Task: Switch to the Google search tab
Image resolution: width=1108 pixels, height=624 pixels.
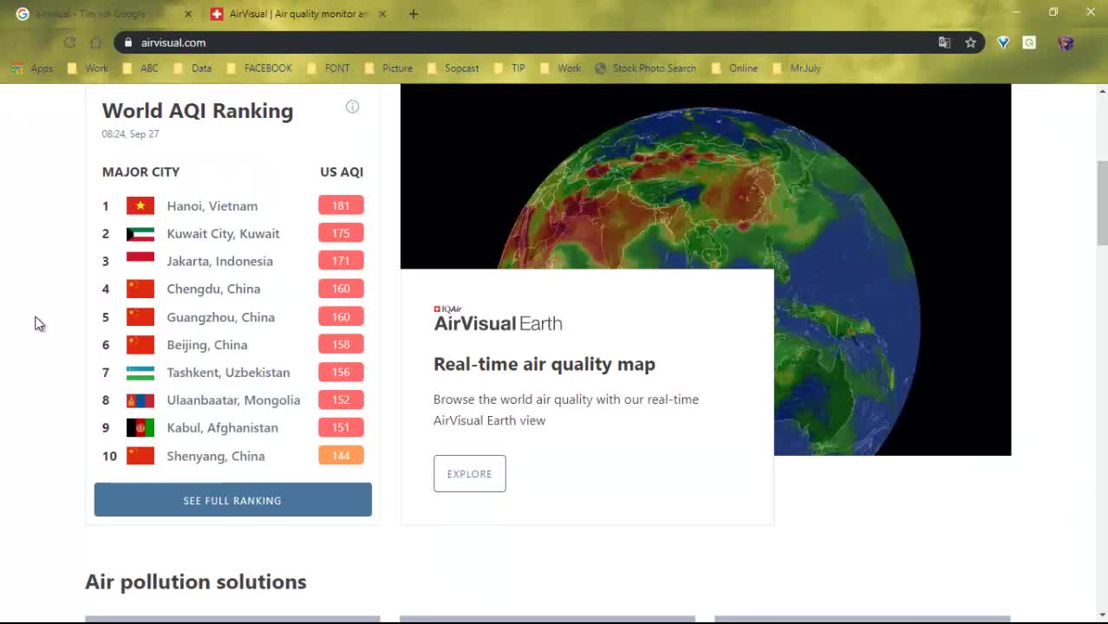Action: [104, 14]
